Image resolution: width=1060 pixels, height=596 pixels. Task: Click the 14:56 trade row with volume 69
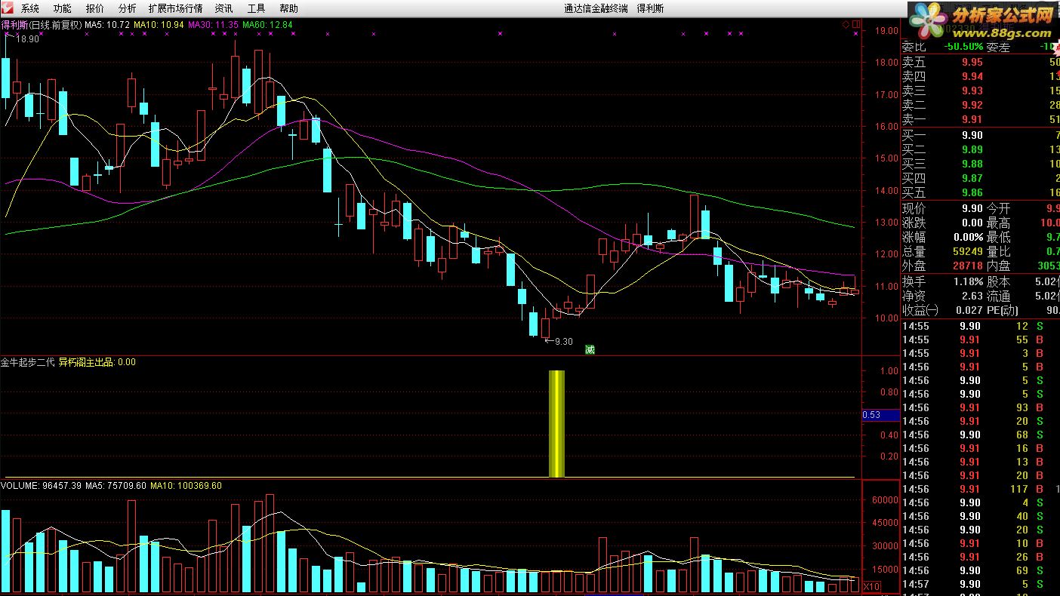click(x=981, y=570)
